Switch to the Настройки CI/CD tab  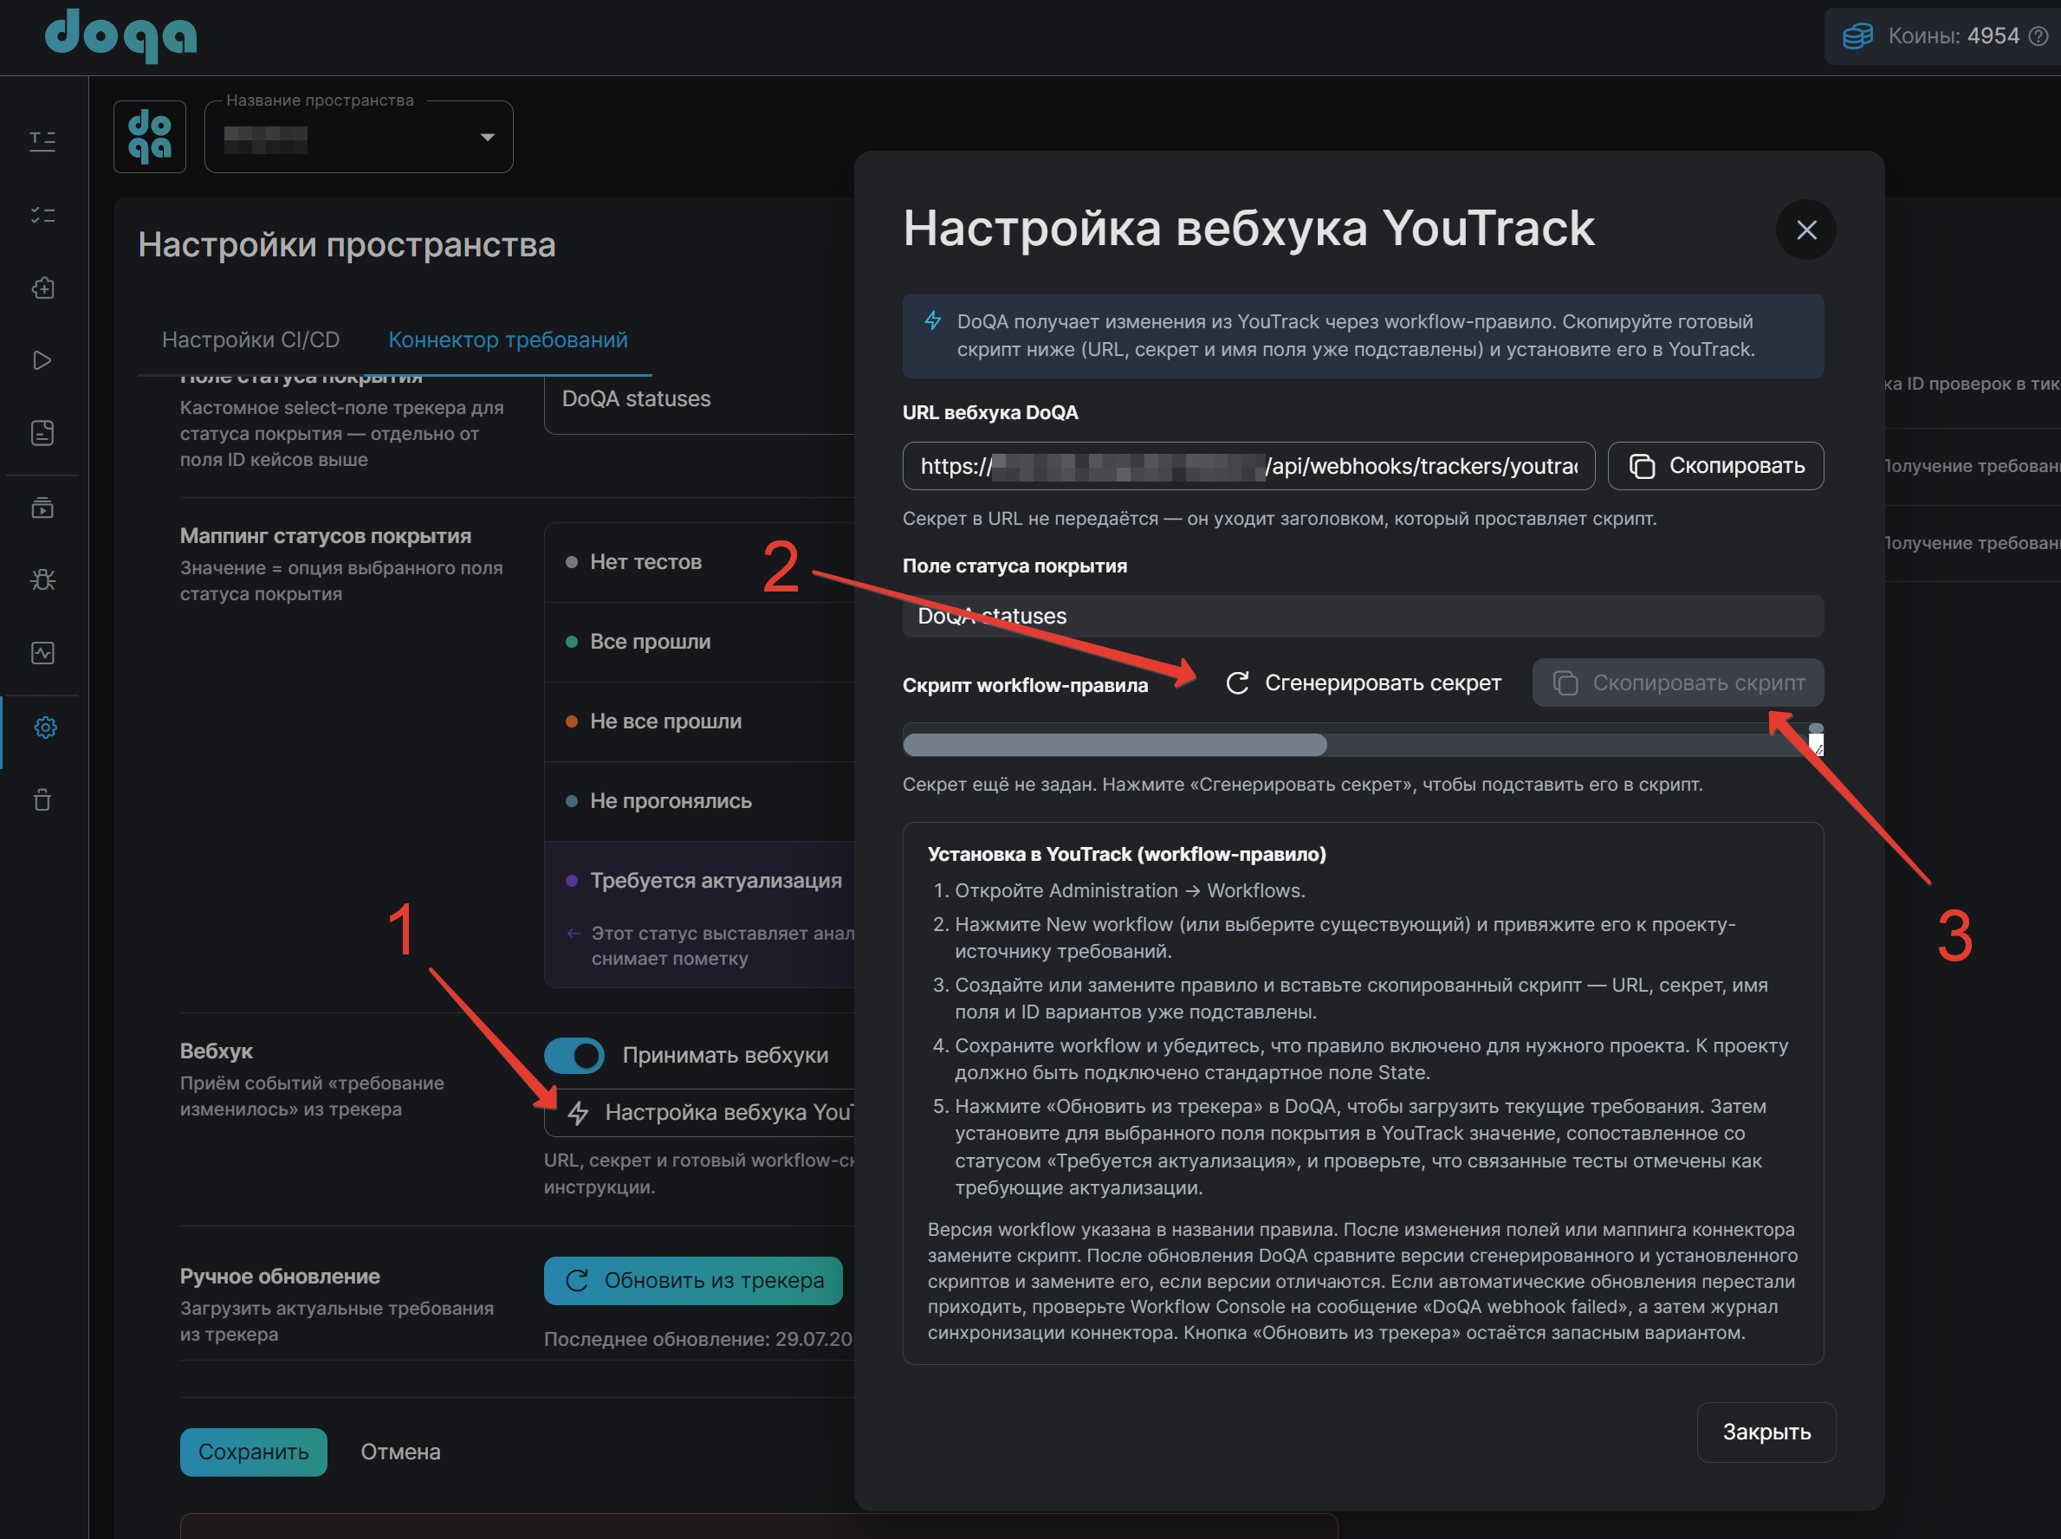click(250, 340)
